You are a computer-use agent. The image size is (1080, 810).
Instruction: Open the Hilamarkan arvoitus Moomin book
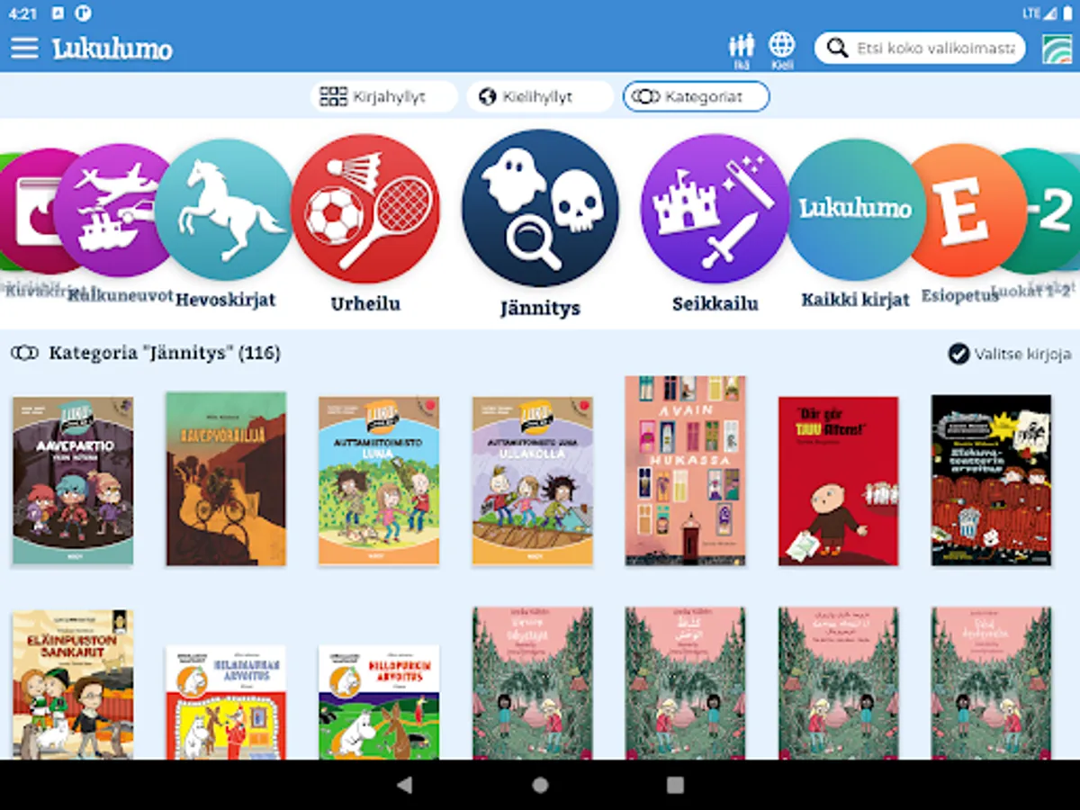(x=226, y=702)
